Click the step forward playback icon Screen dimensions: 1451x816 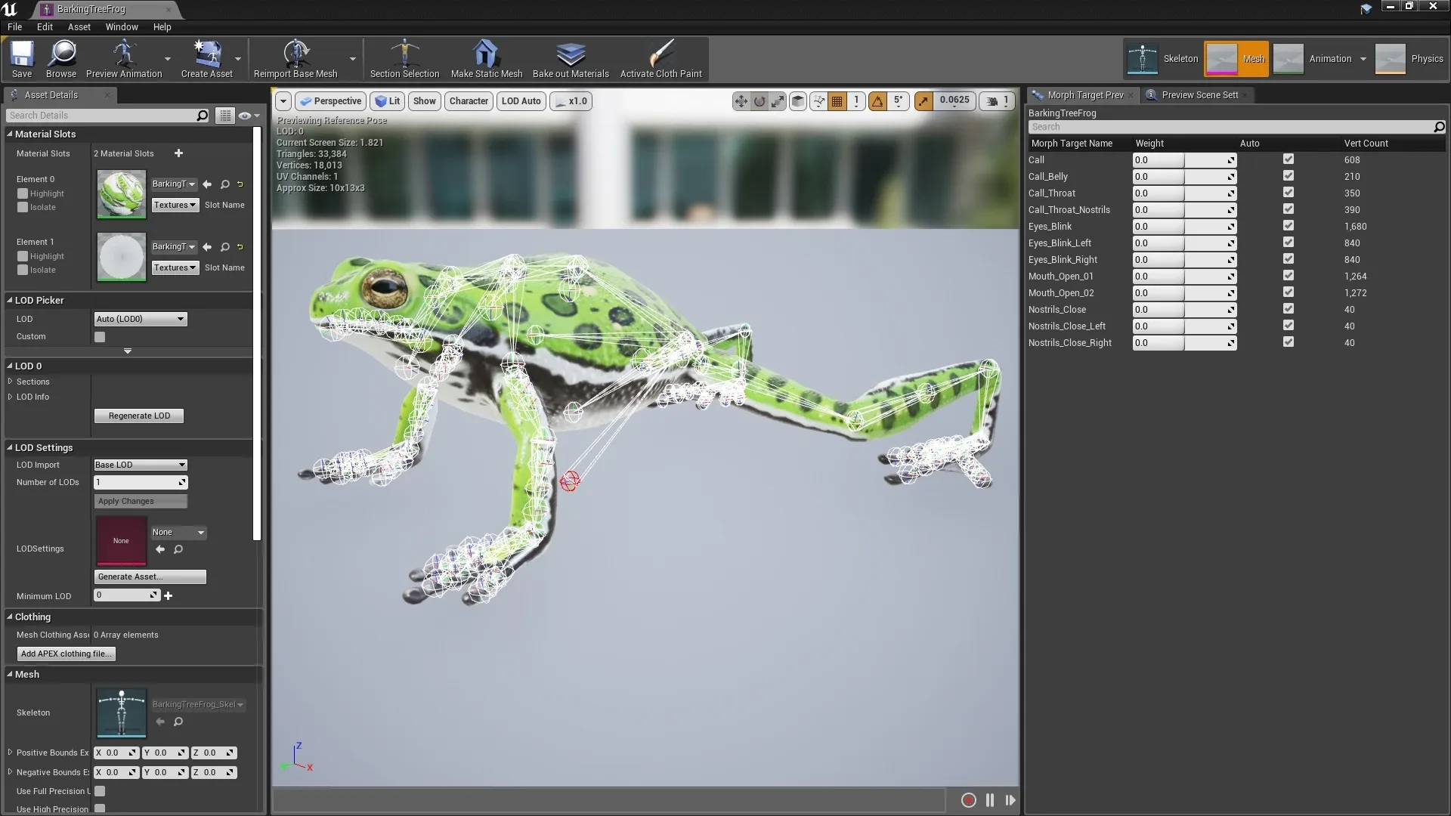coord(1010,800)
